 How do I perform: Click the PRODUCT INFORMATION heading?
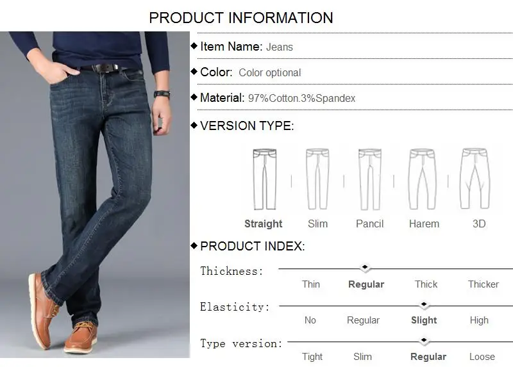point(241,18)
